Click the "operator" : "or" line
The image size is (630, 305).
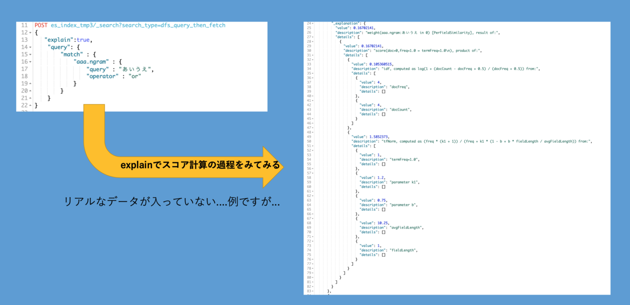(x=114, y=77)
